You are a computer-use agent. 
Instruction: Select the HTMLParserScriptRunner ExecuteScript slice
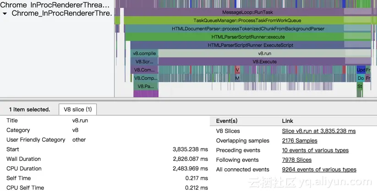250,45
